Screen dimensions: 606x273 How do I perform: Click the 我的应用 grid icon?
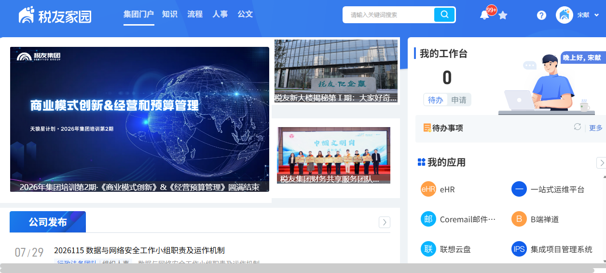[421, 162]
